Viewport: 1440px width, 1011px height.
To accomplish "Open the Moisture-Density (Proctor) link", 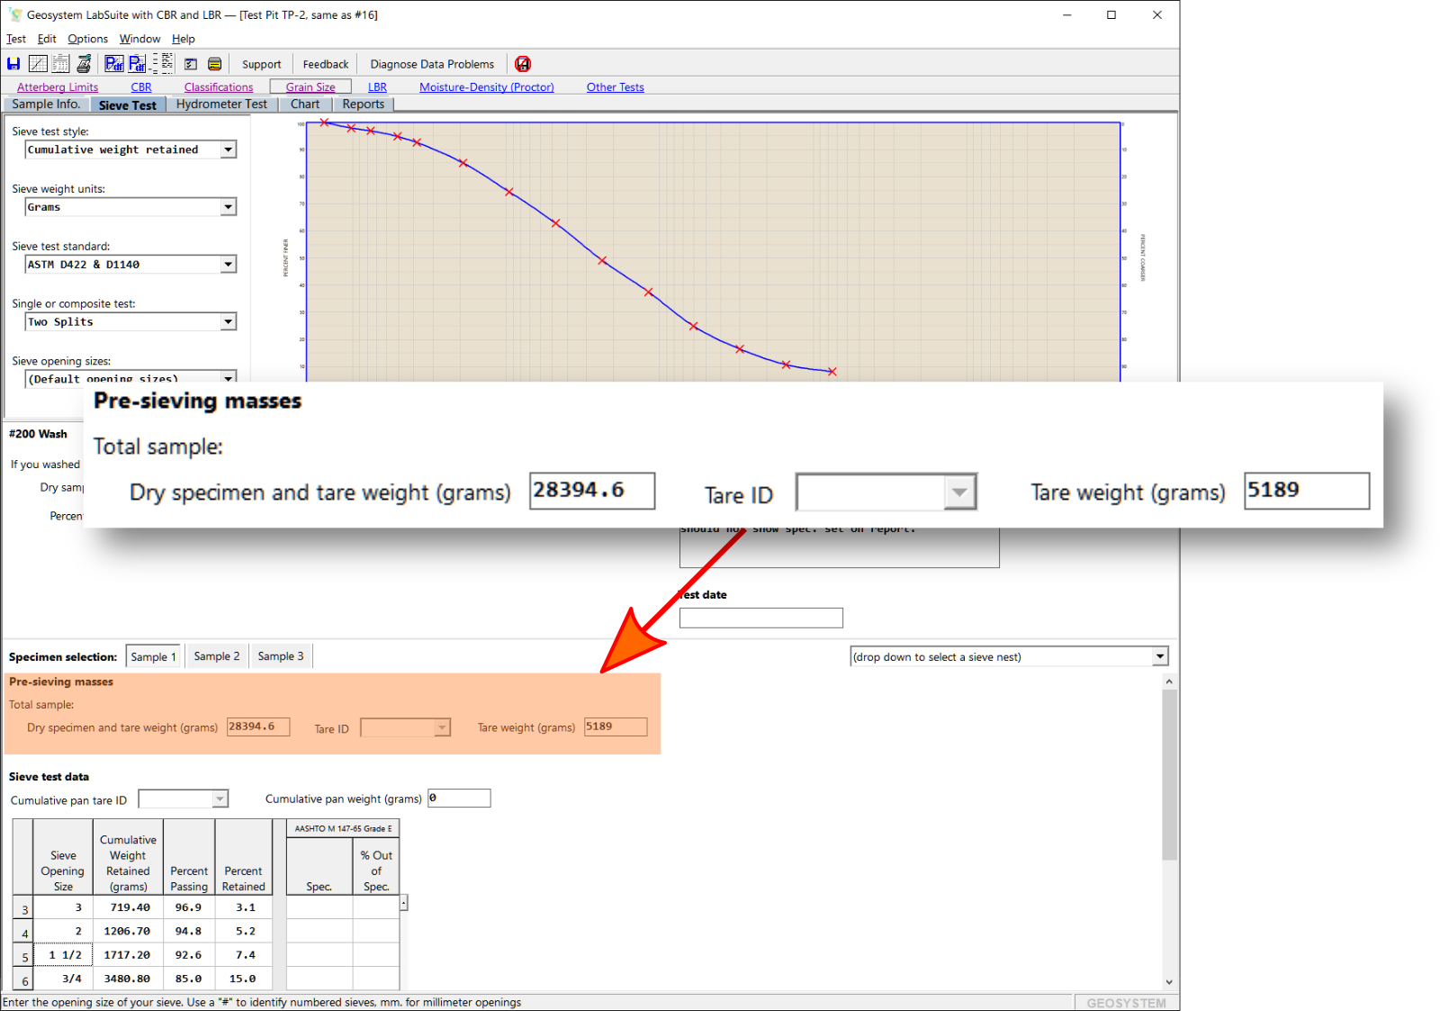I will click(486, 87).
